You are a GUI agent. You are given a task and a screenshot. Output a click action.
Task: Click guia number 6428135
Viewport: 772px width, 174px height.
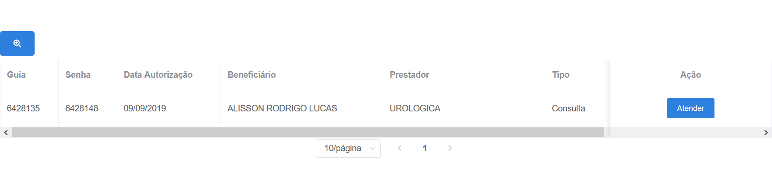[x=23, y=108]
